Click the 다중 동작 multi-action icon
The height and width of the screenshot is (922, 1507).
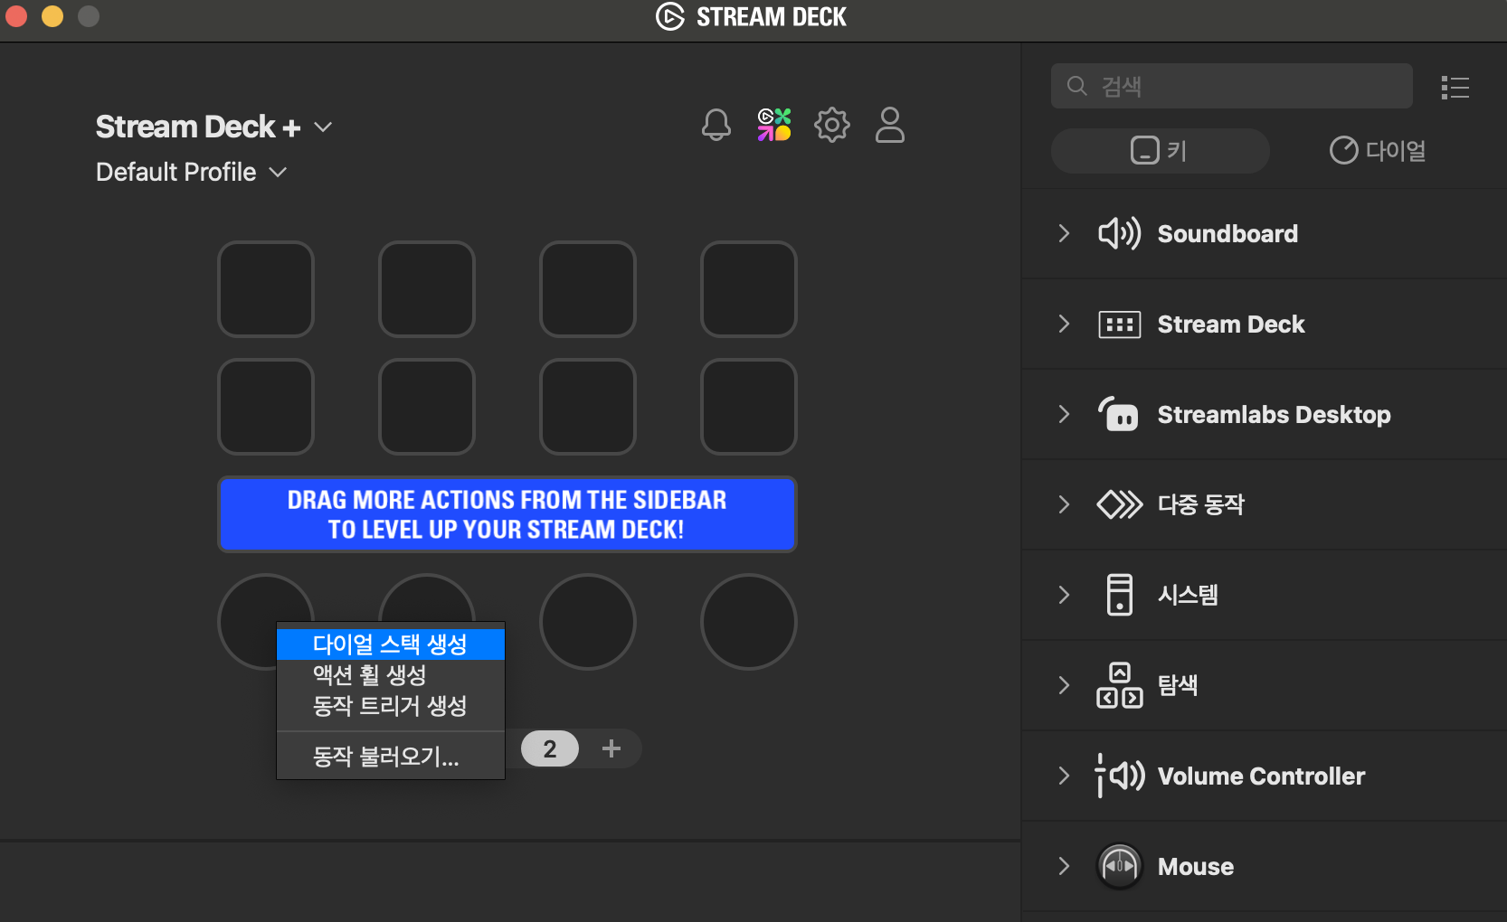point(1120,504)
